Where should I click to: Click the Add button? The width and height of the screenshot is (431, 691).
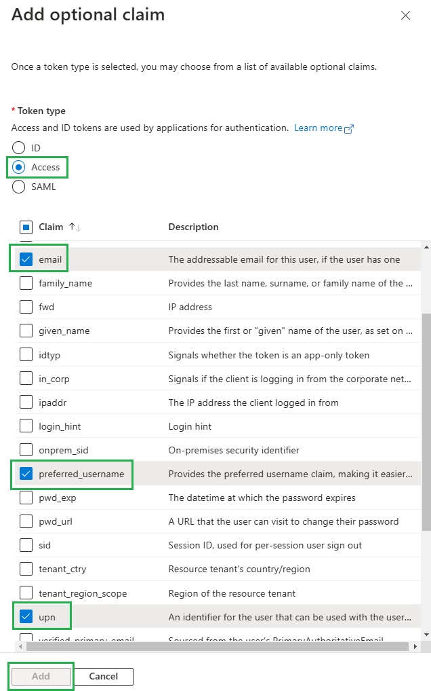tap(41, 676)
